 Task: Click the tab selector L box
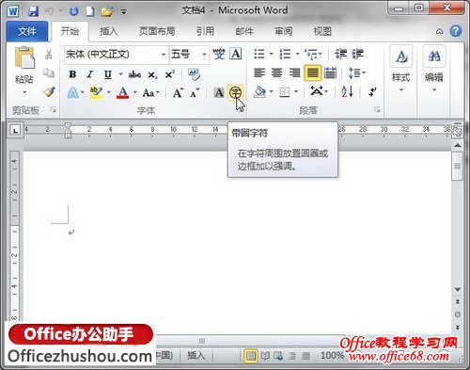point(15,130)
